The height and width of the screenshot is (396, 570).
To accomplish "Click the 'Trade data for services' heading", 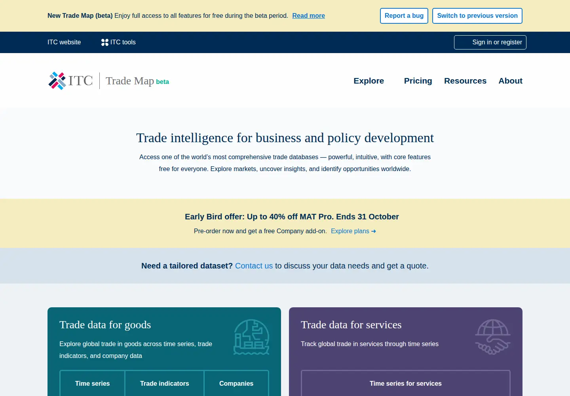I will 351,325.
